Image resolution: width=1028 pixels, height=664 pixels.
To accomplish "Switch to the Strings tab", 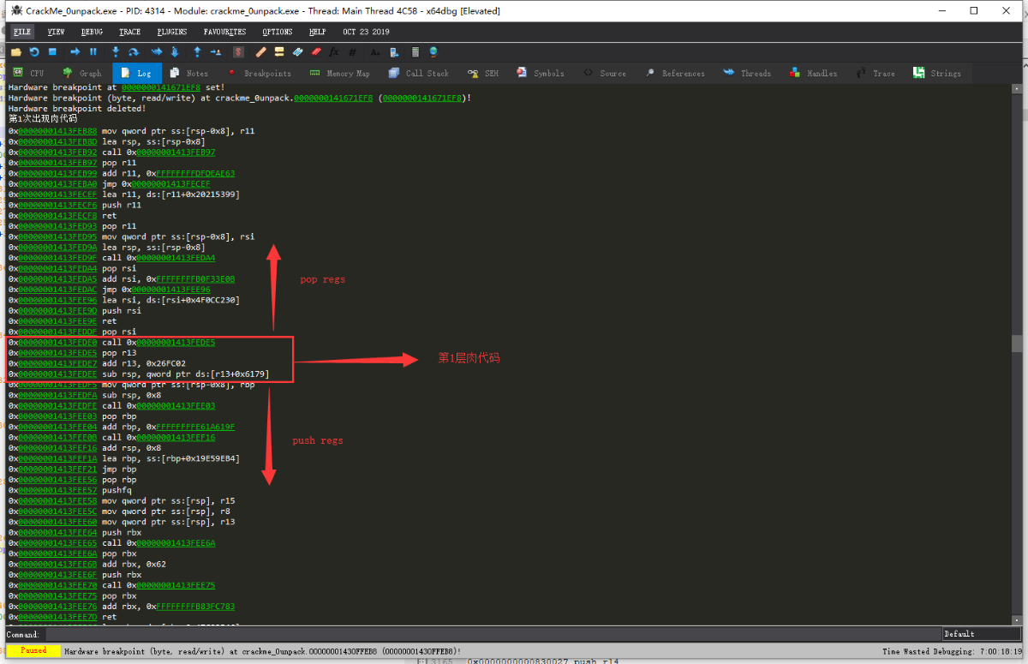I will pyautogui.click(x=937, y=73).
